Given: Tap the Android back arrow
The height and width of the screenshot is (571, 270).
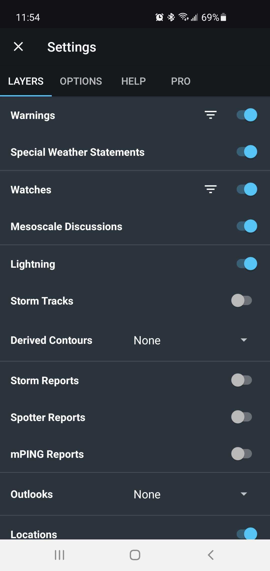Looking at the screenshot, I should [210, 555].
